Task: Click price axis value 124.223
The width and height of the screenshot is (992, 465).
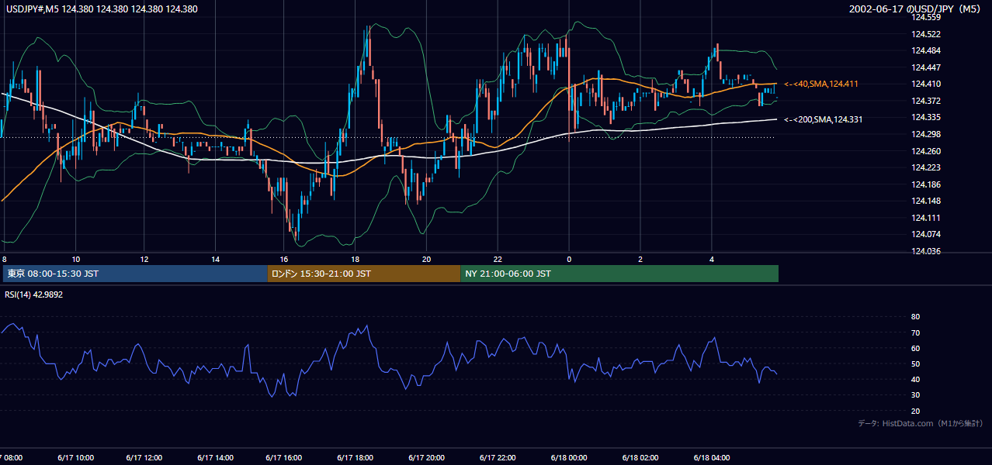Action: pyautogui.click(x=925, y=167)
